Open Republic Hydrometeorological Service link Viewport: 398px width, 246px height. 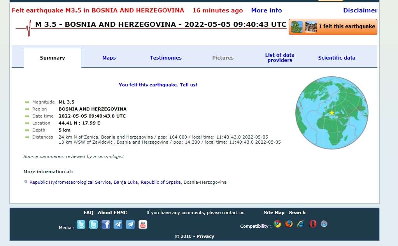[105, 182]
